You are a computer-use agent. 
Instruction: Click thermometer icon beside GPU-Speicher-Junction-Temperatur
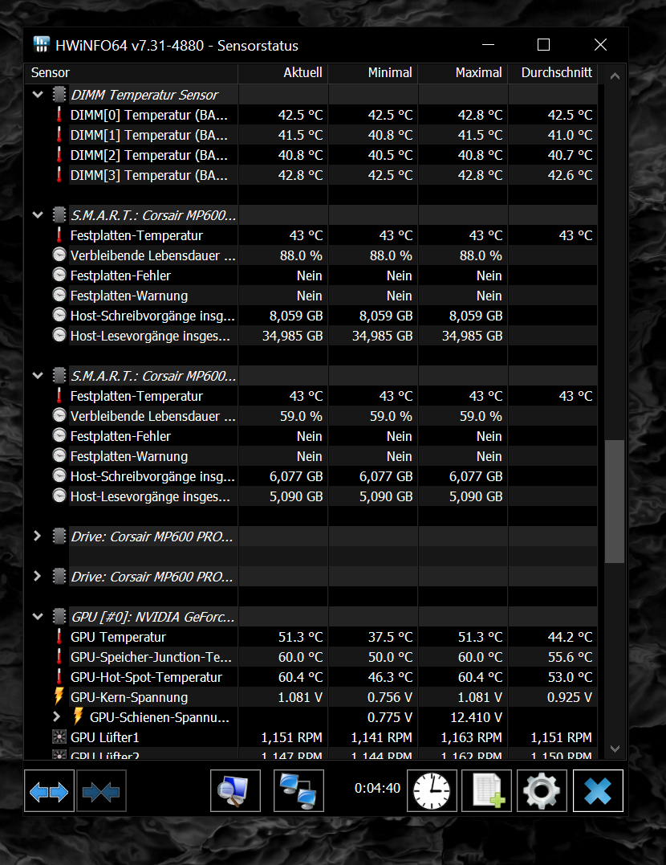tap(59, 656)
